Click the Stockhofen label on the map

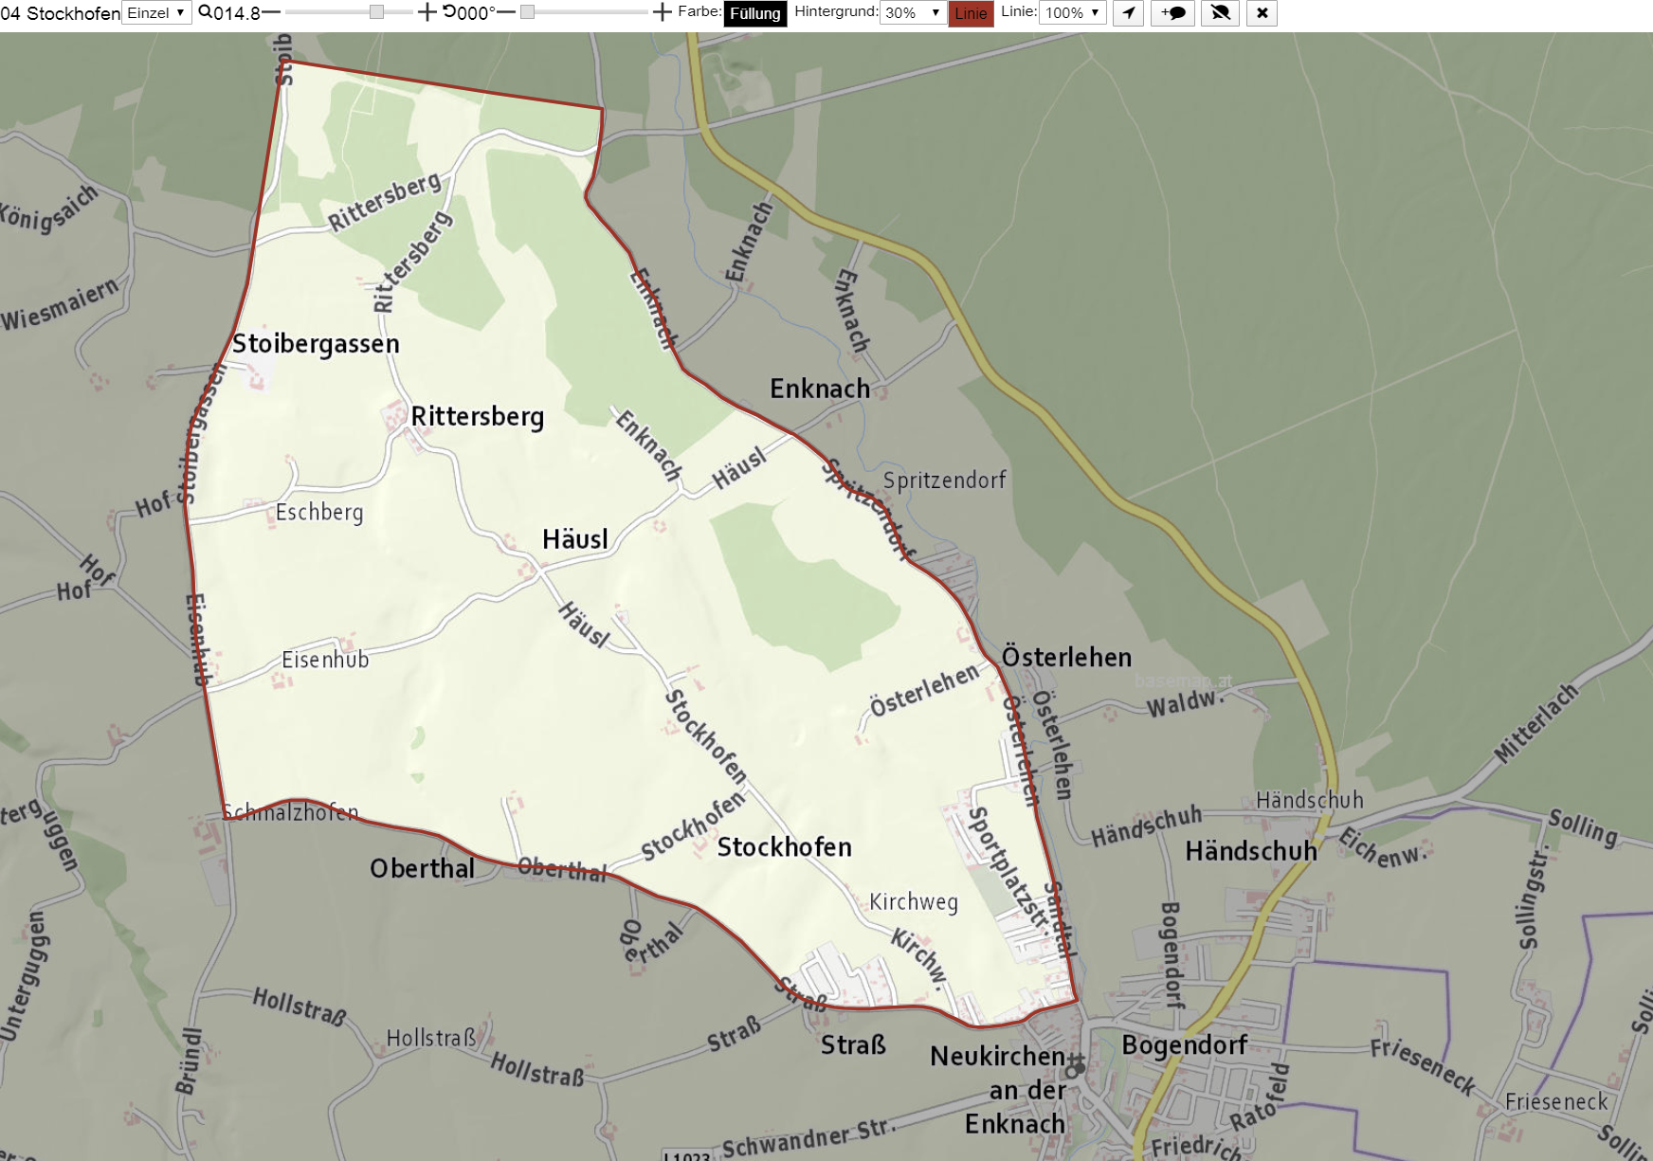[x=784, y=847]
